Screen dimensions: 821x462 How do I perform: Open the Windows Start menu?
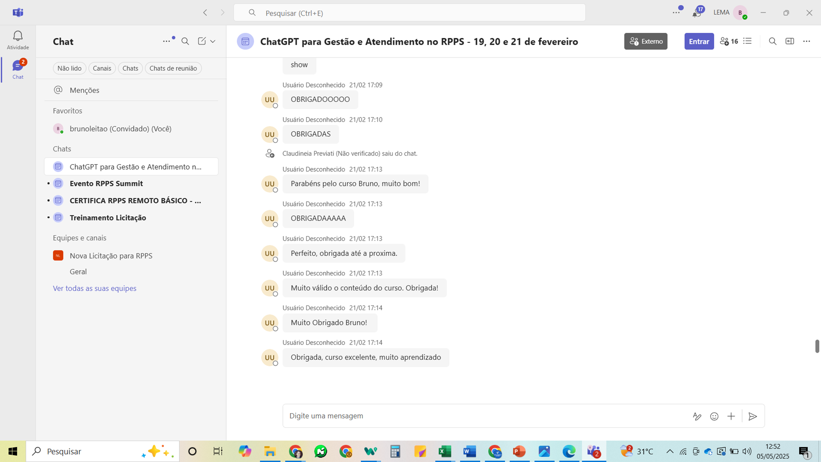tap(13, 451)
